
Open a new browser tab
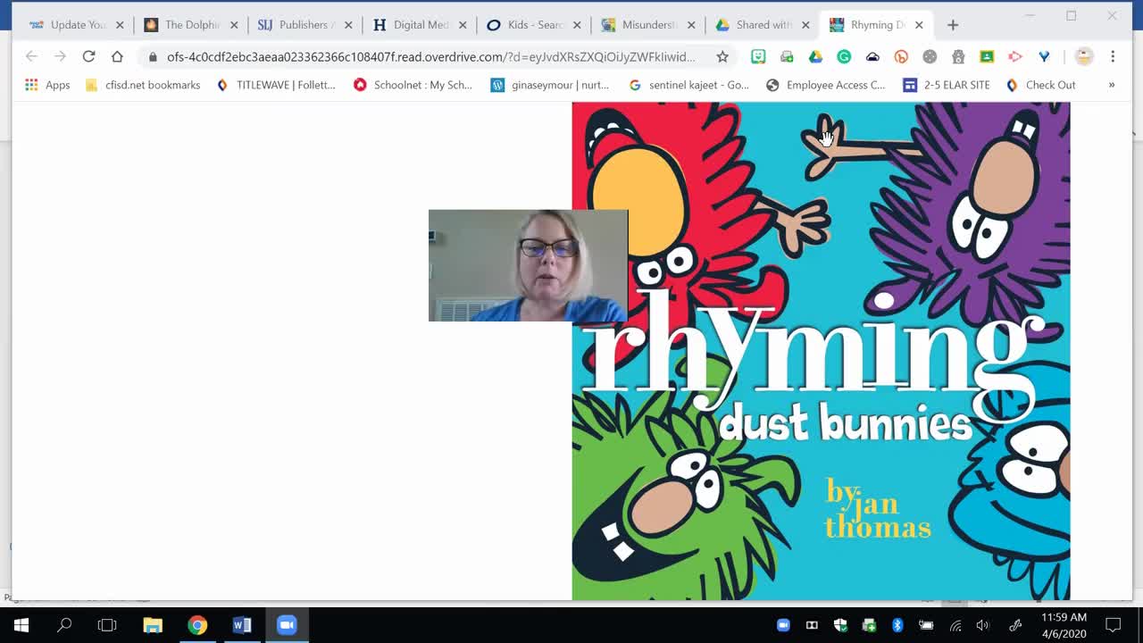(x=953, y=25)
